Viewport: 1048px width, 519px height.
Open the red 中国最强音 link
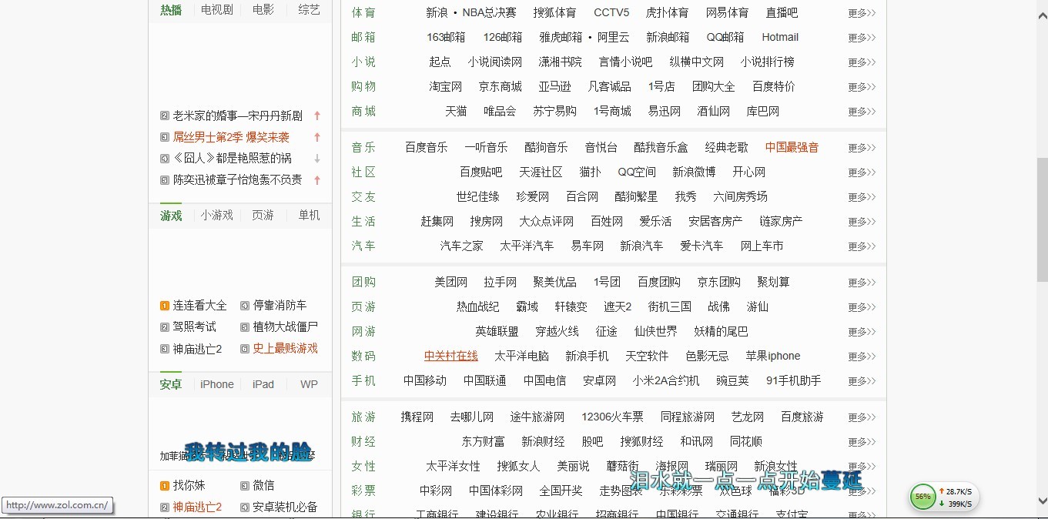tap(792, 147)
